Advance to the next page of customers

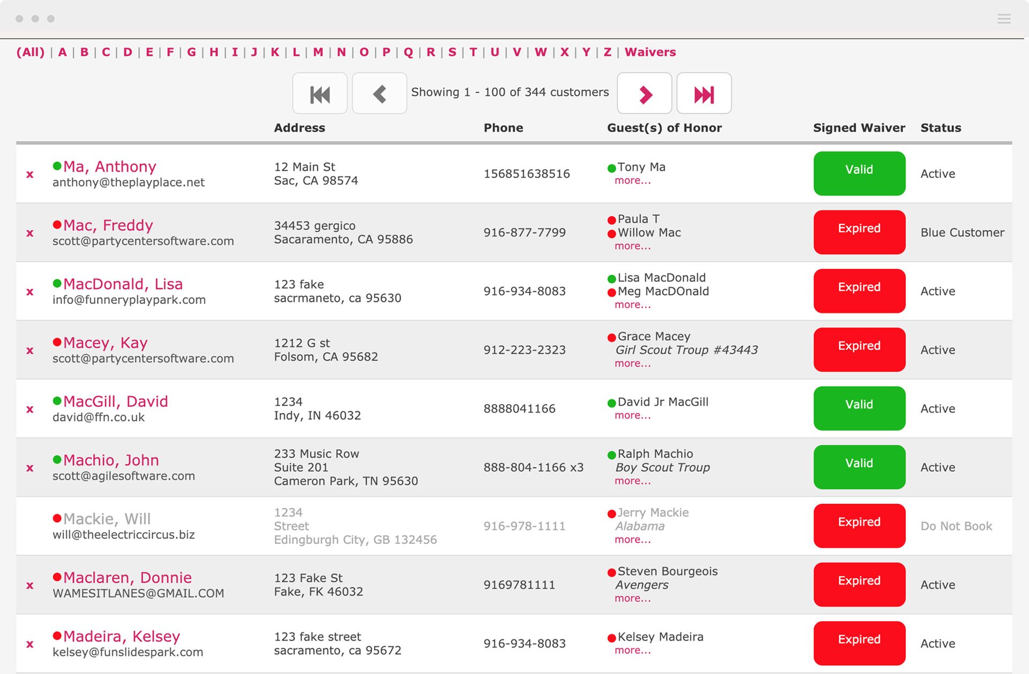click(x=644, y=93)
